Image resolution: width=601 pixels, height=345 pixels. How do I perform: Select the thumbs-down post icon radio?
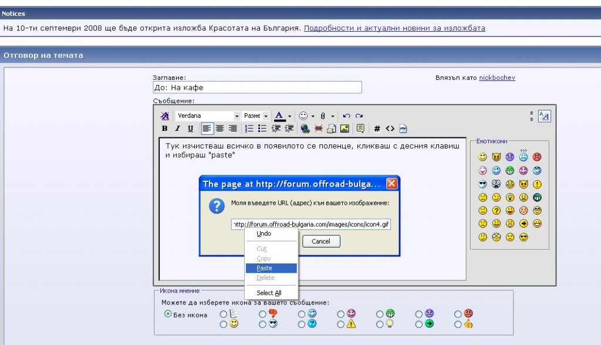pyautogui.click(x=262, y=314)
